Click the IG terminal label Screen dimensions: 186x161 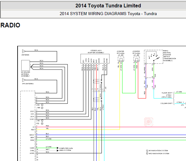coord(33,127)
